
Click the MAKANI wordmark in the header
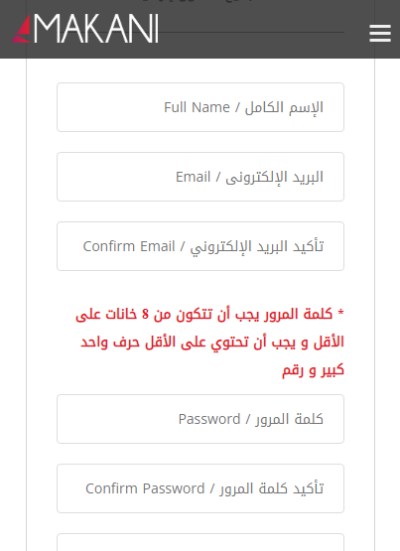pos(96,29)
